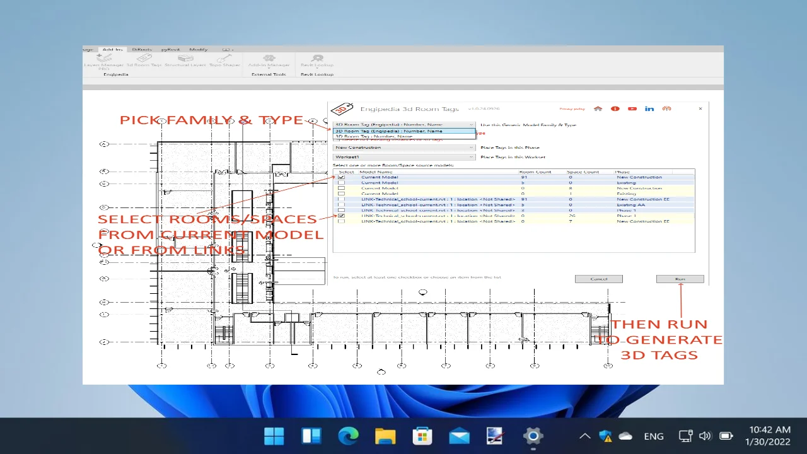This screenshot has height=454, width=807.
Task: Expand the Add-In Manager dropdown arrow
Action: click(x=269, y=69)
